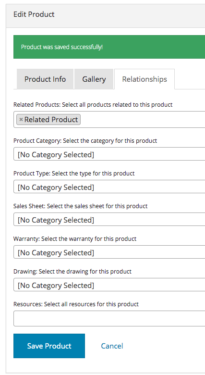This screenshot has width=205, height=375.
Task: Open the Product Category dropdown
Action: coord(109,154)
